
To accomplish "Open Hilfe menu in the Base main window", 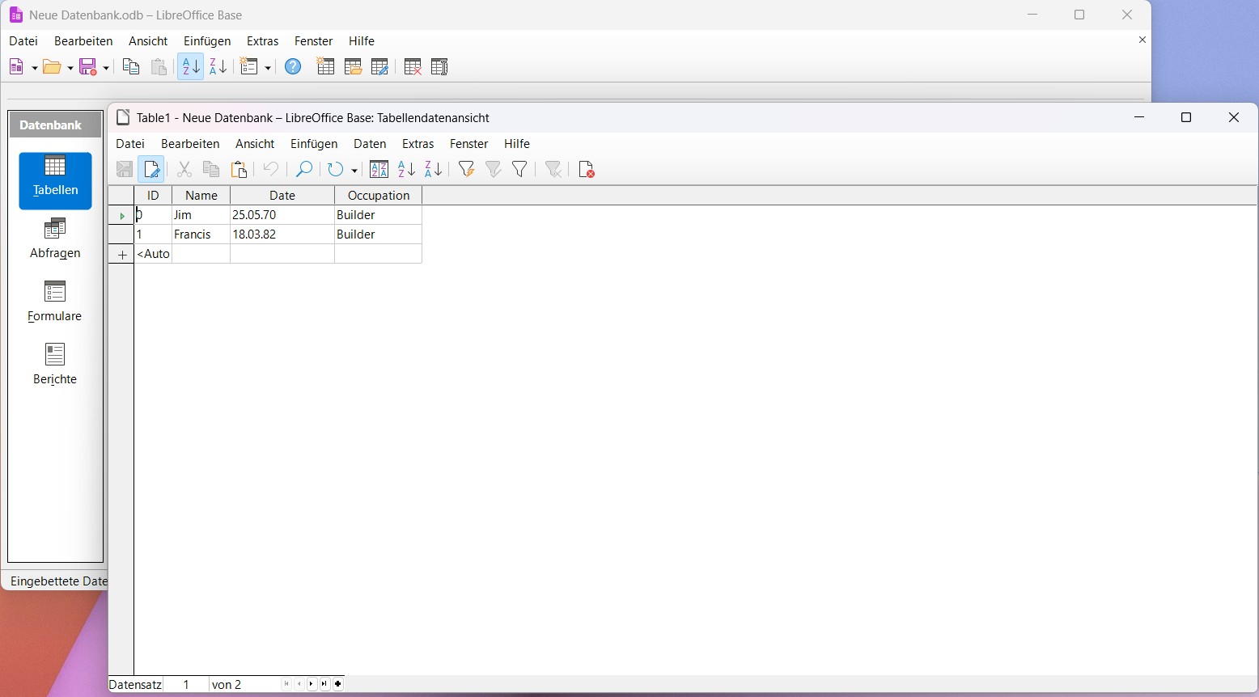I will [x=362, y=41].
